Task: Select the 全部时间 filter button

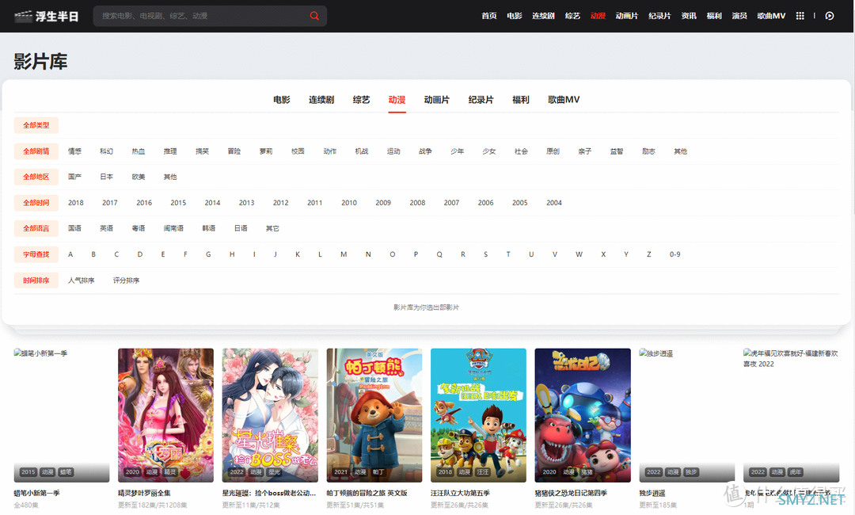Action: click(x=36, y=202)
